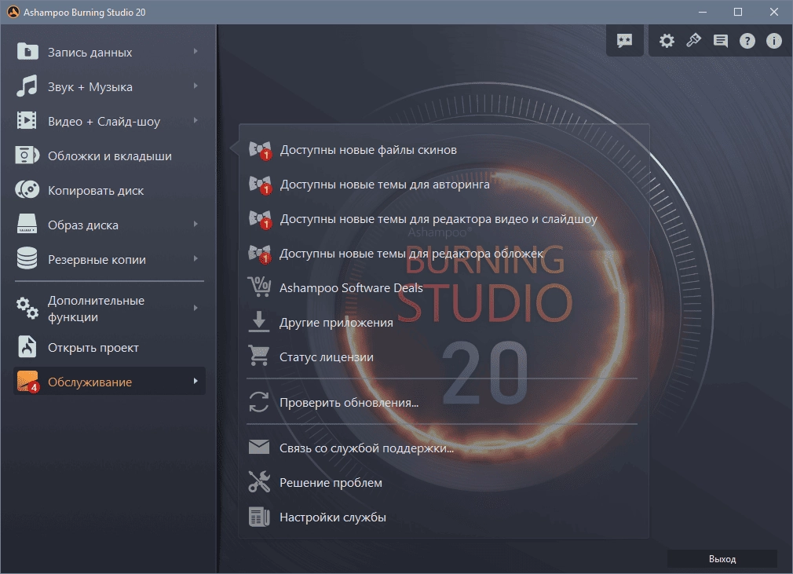This screenshot has width=793, height=574.
Task: Open Другие приложения entry
Action: [336, 323]
